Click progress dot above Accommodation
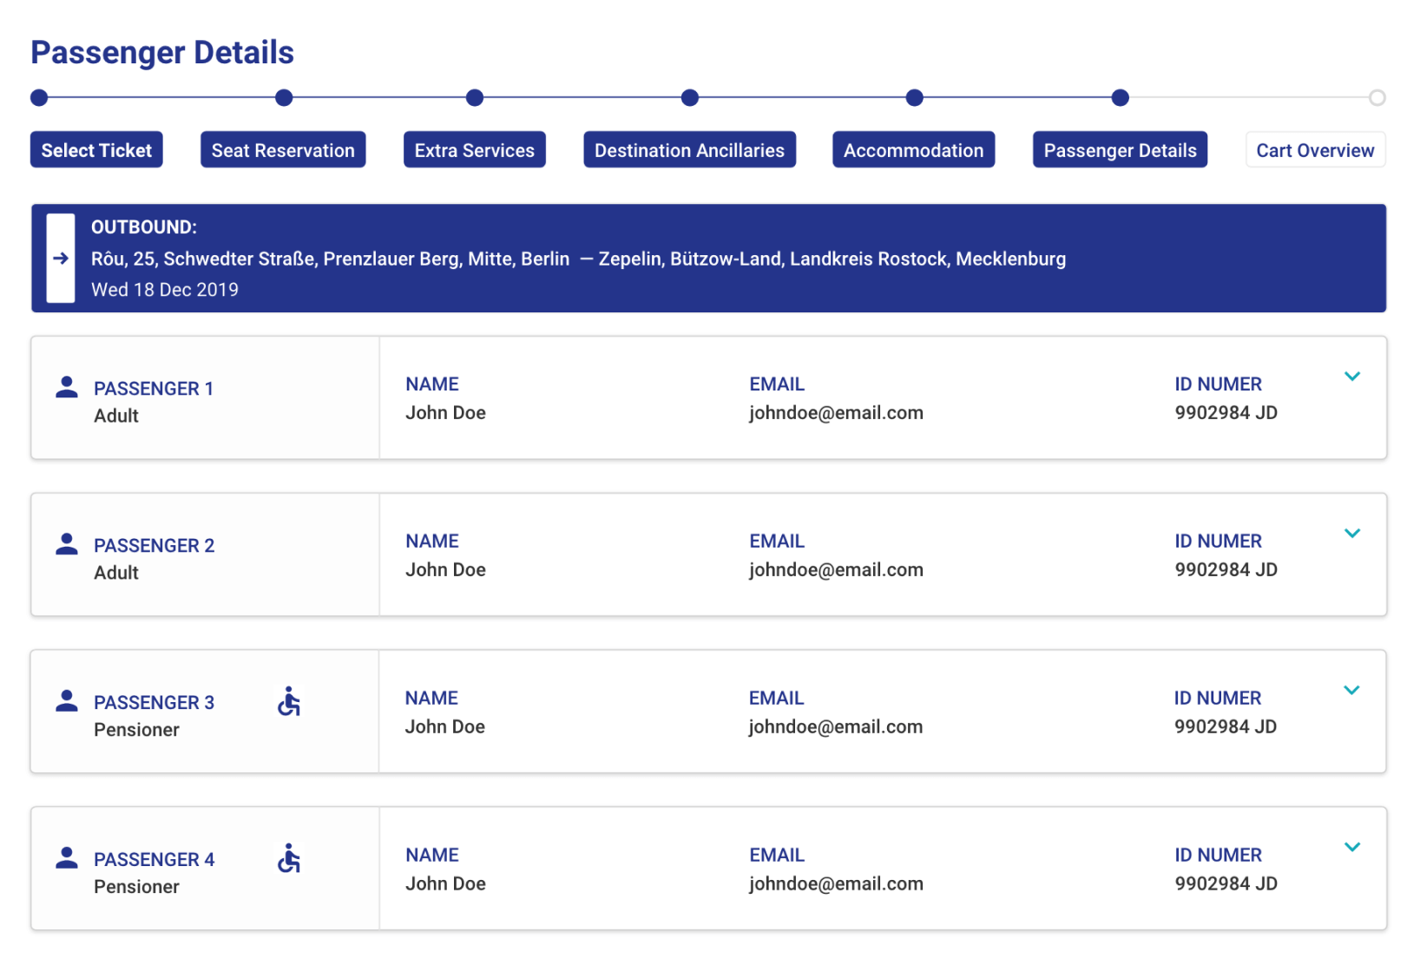Image resolution: width=1420 pixels, height=965 pixels. (915, 98)
